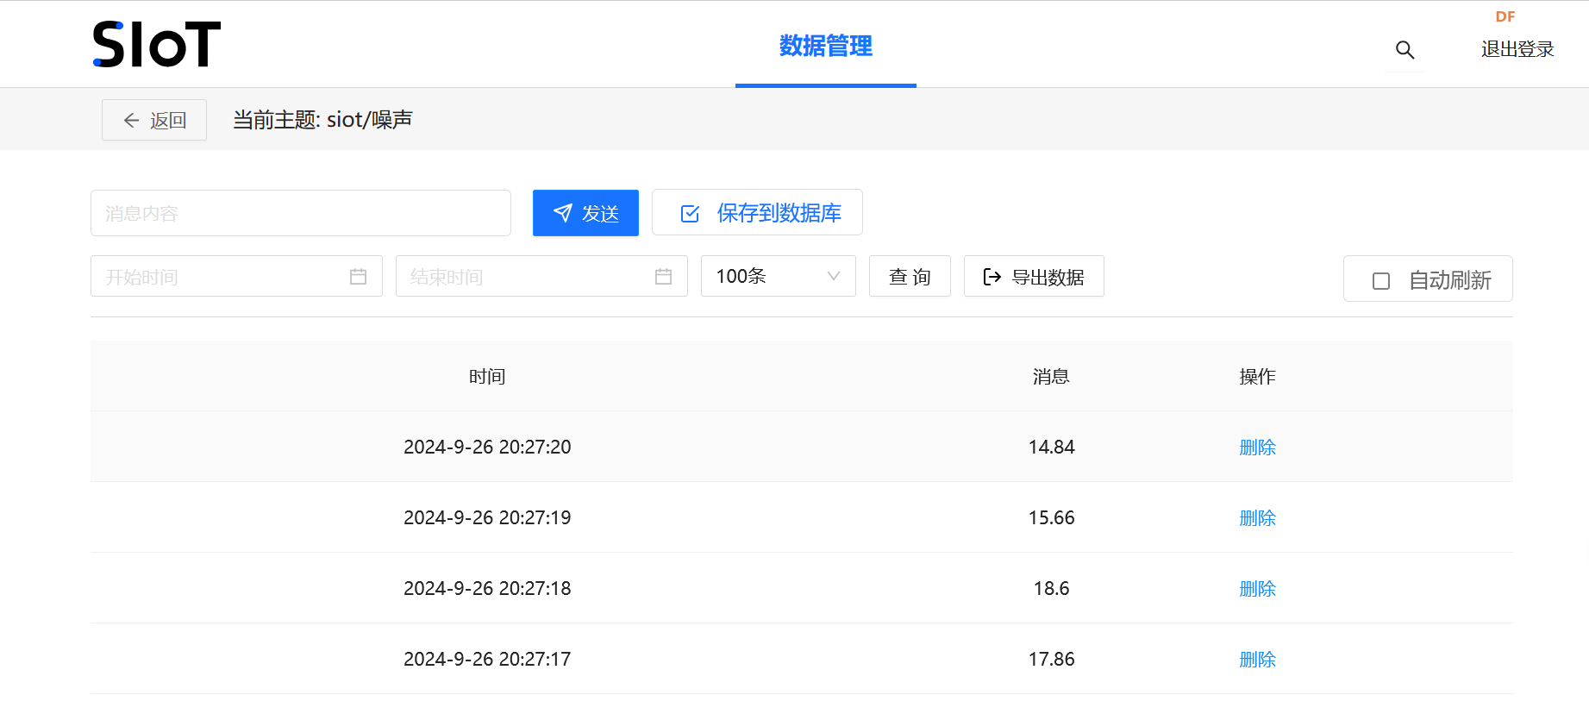Toggle 保存到数据库 checkbox
1589x720 pixels.
pyautogui.click(x=690, y=213)
